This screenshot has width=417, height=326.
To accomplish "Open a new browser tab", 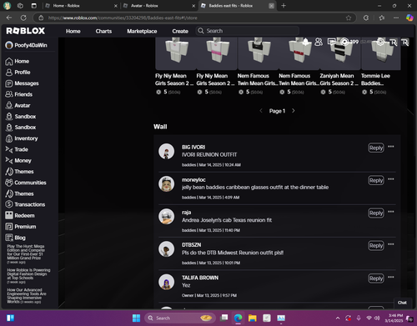I will (x=284, y=6).
